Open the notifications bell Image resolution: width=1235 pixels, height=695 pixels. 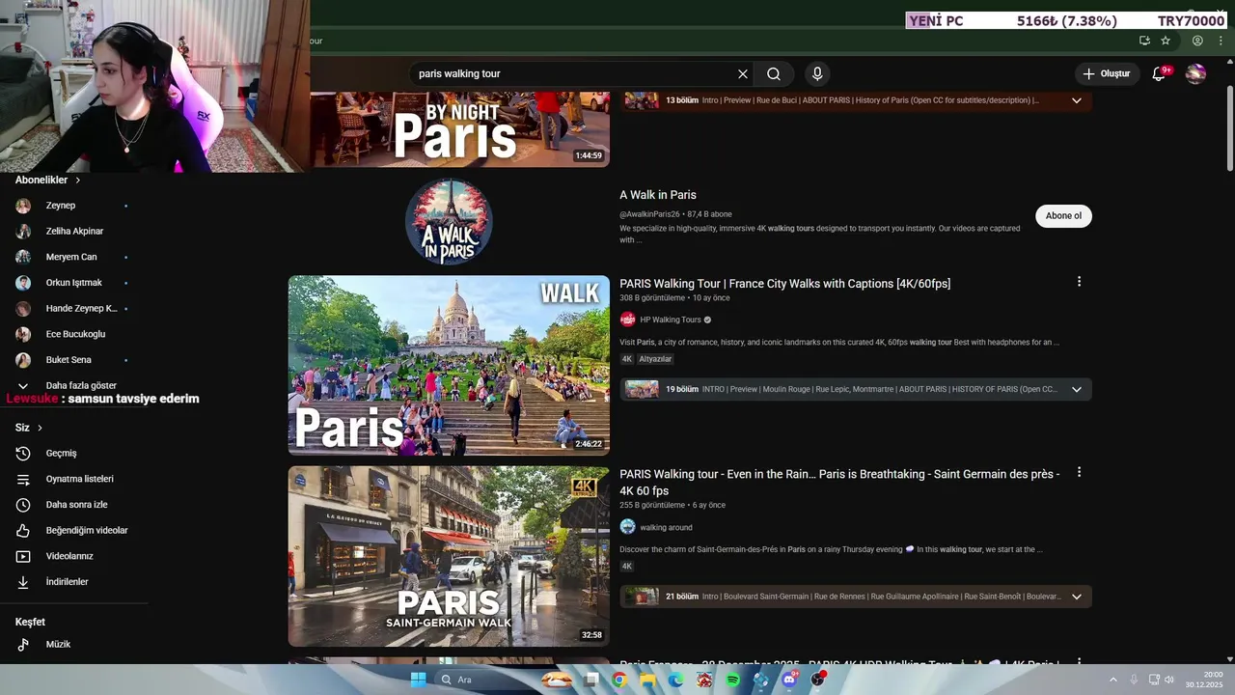(x=1159, y=73)
